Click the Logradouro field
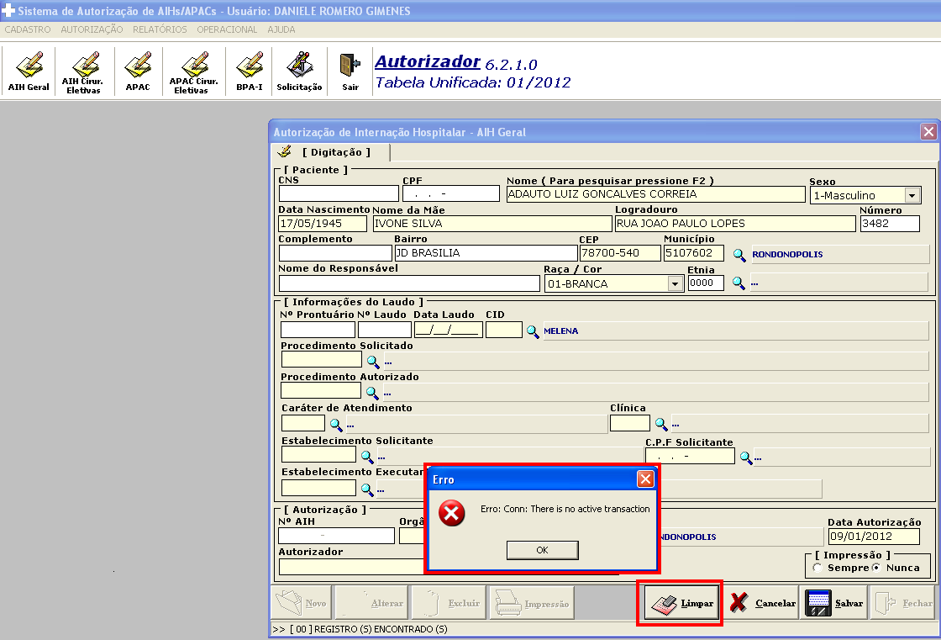 coord(735,224)
